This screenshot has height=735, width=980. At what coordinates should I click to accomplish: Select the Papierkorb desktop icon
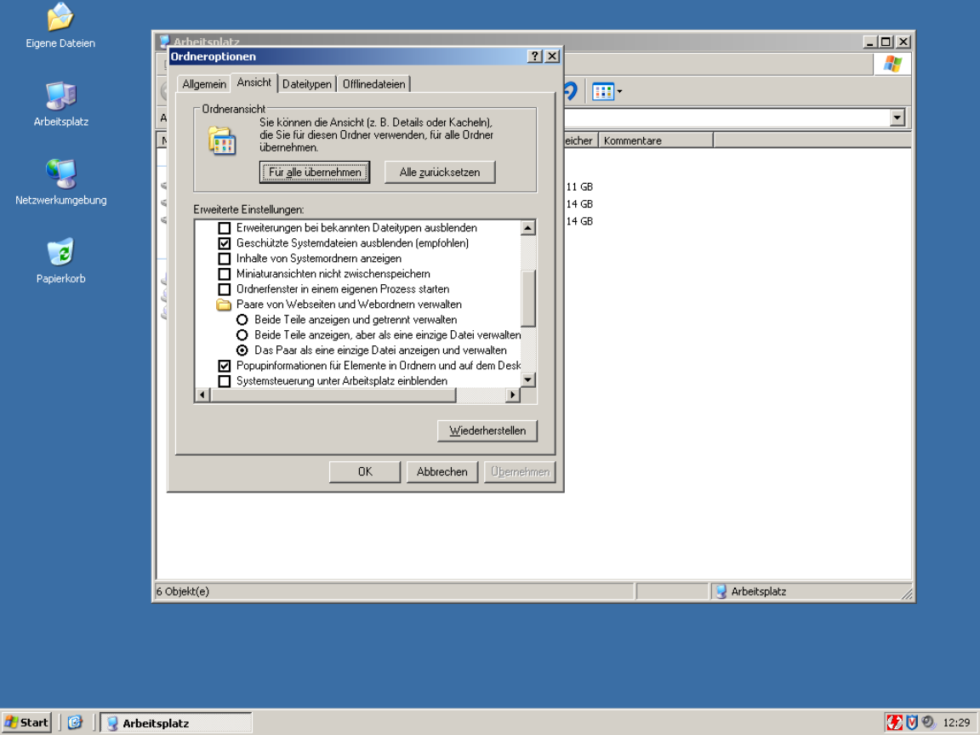tap(60, 260)
